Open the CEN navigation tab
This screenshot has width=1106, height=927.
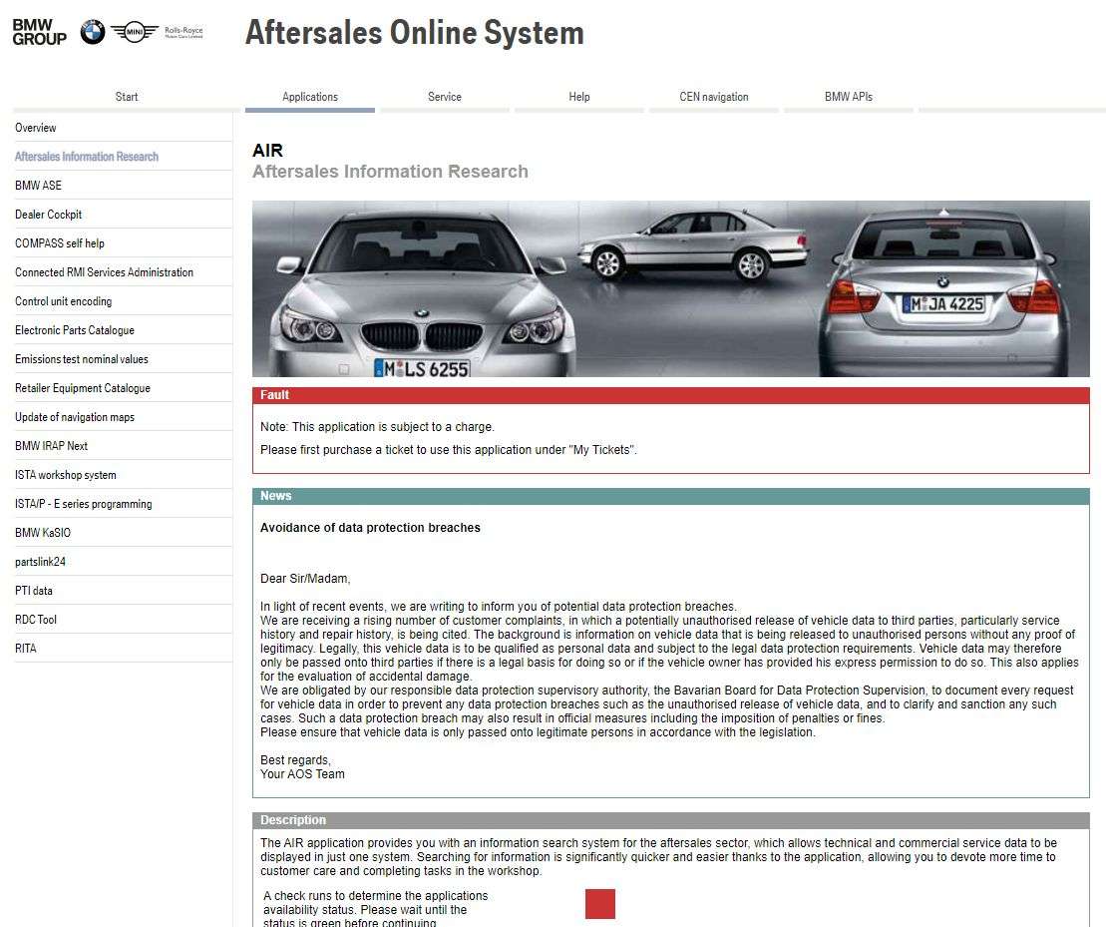click(714, 97)
